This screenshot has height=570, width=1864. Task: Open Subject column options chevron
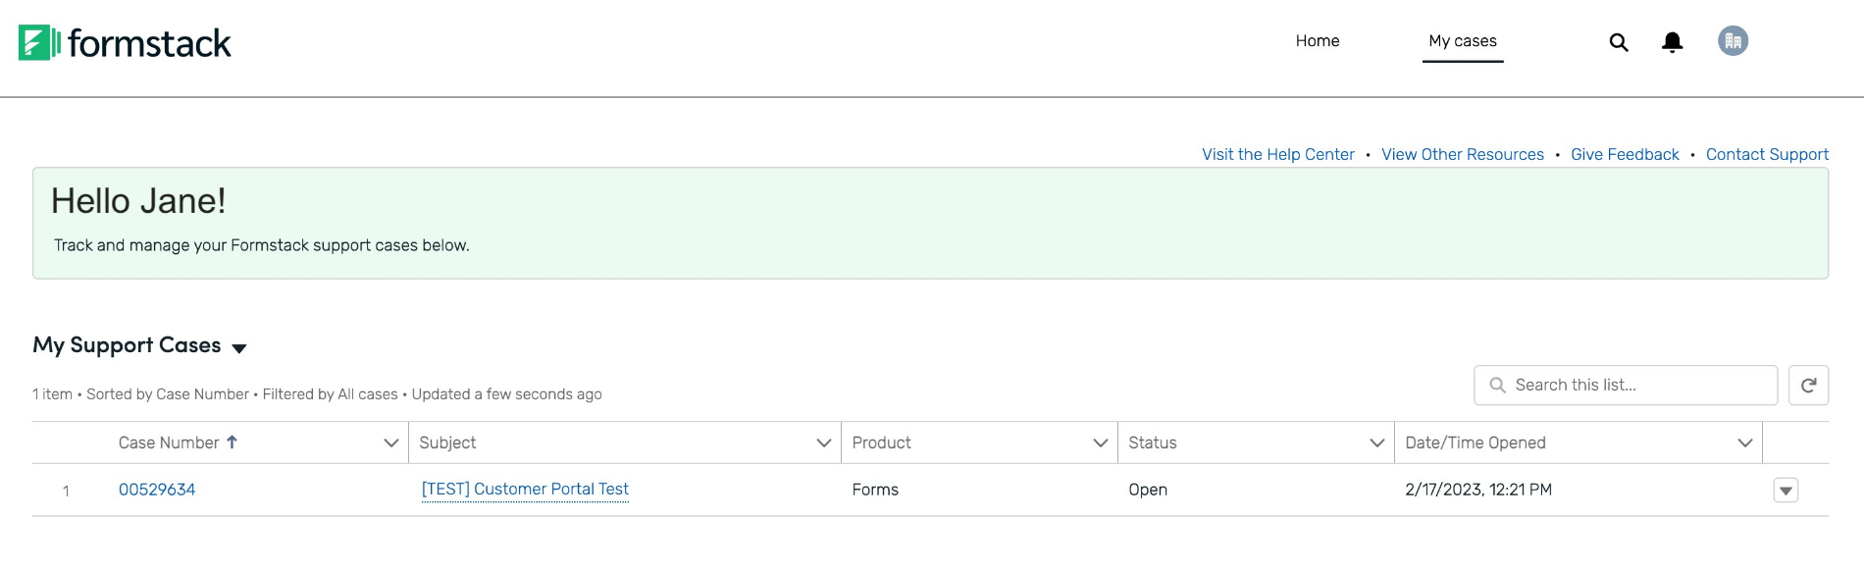point(824,443)
